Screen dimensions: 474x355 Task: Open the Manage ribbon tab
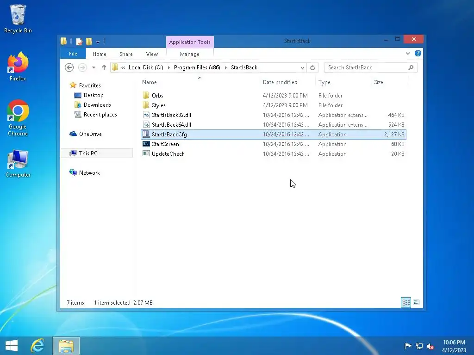pyautogui.click(x=189, y=54)
